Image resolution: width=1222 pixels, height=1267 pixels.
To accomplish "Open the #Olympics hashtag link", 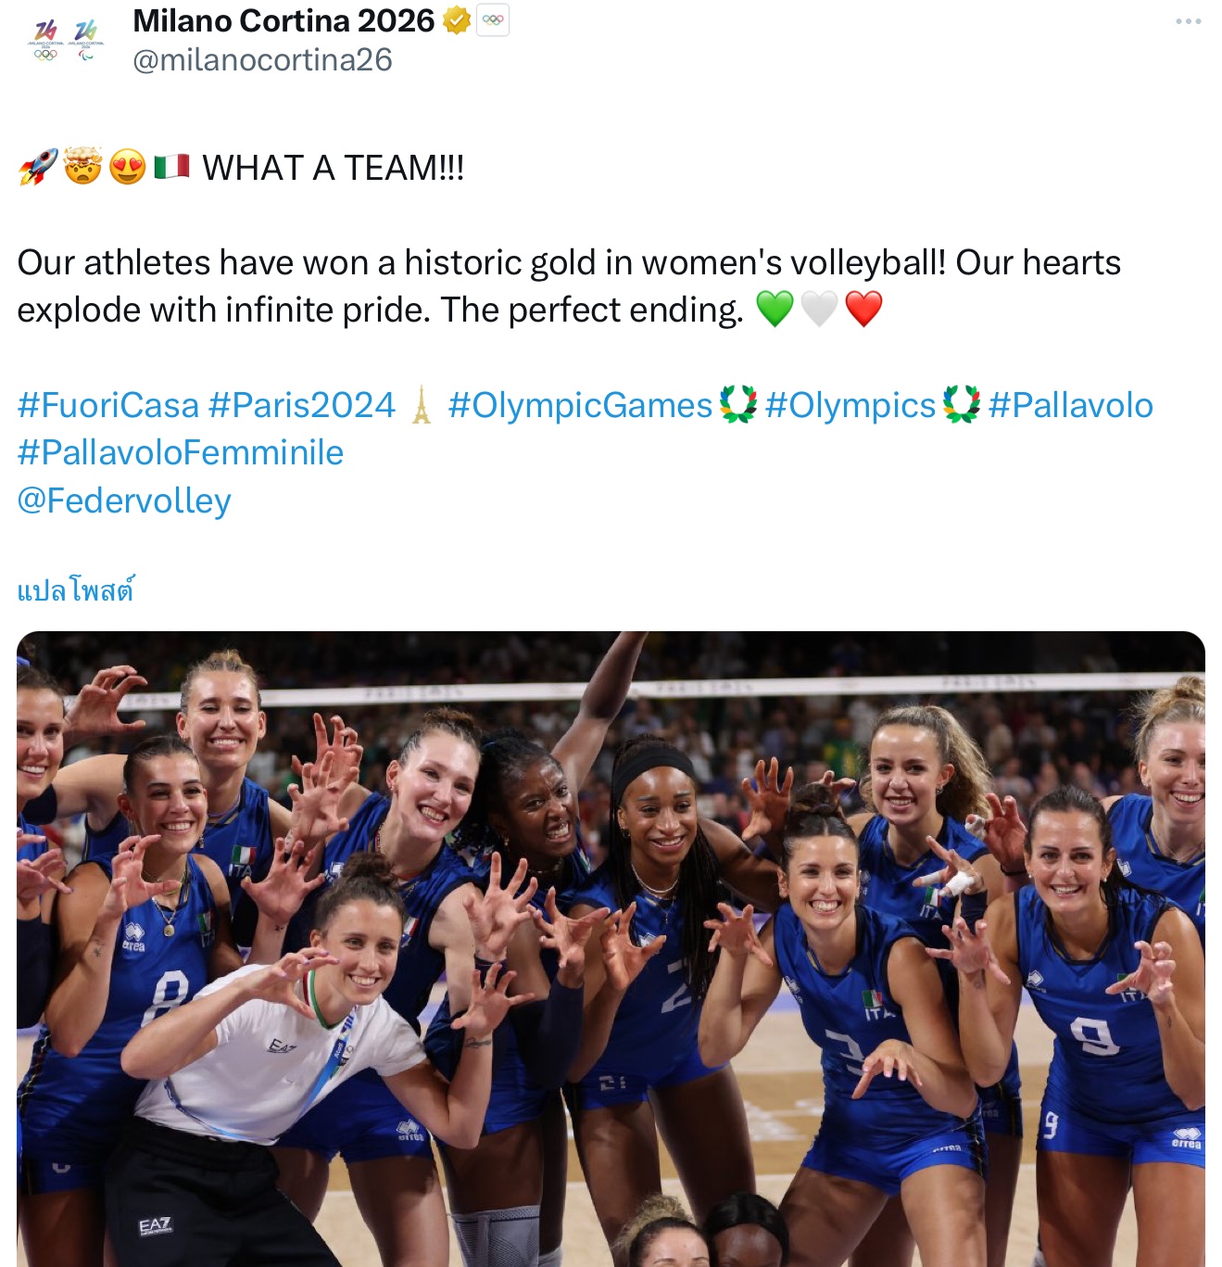I will [x=850, y=405].
